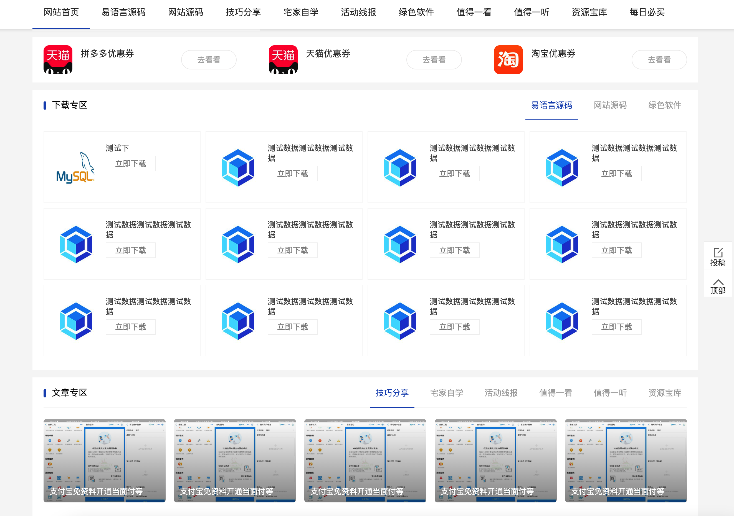This screenshot has height=516, width=734.
Task: Select 值得一看 tab in 文章专区
Action: (556, 393)
